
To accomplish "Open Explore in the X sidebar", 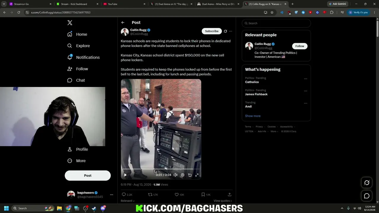I will pyautogui.click(x=78, y=46).
